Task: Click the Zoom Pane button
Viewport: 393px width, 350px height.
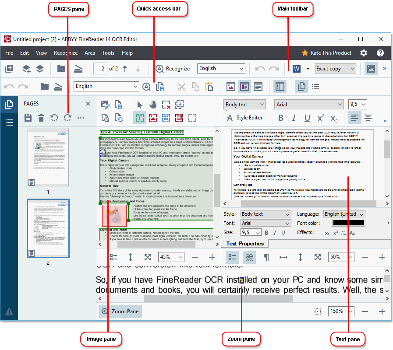Action: [120, 311]
